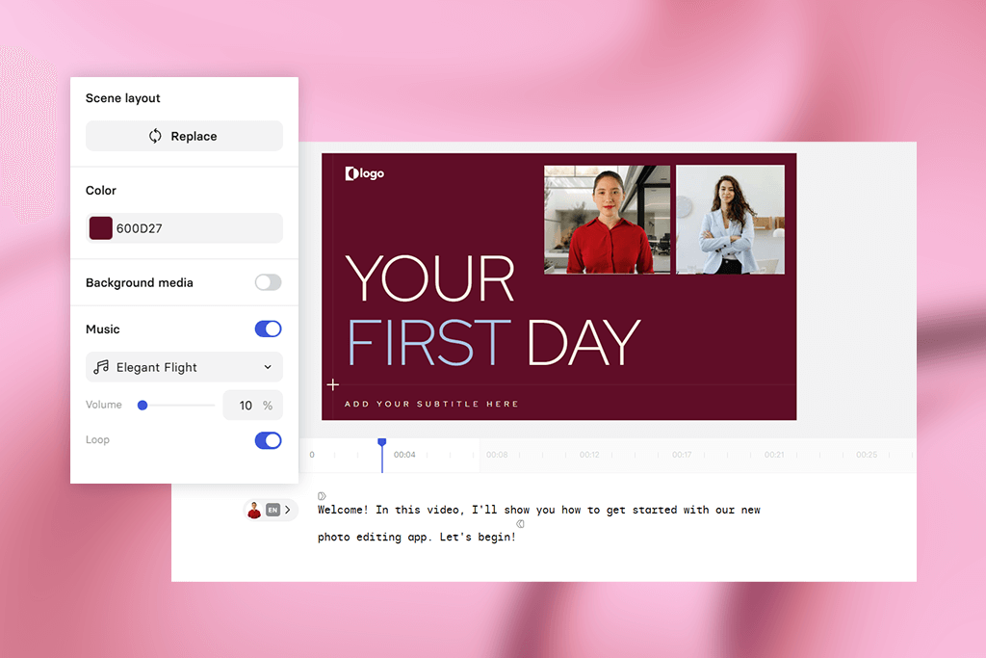Click the marker icon above Welcome text
Image resolution: width=986 pixels, height=658 pixels.
coord(322,496)
